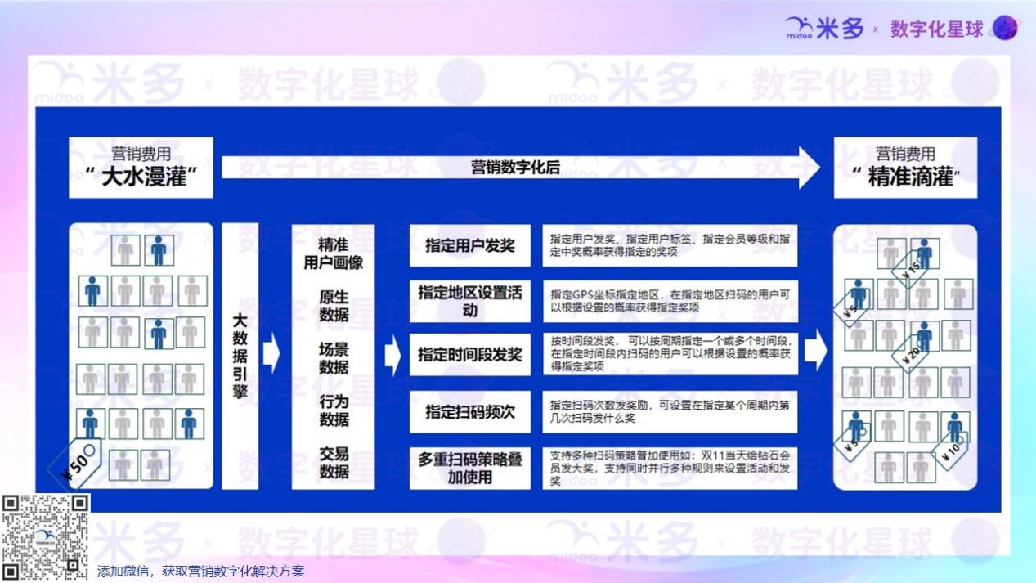Viewport: 1036px width, 583px height.
Task: Scan the QR code in bottom-left corner
Action: tap(45, 537)
